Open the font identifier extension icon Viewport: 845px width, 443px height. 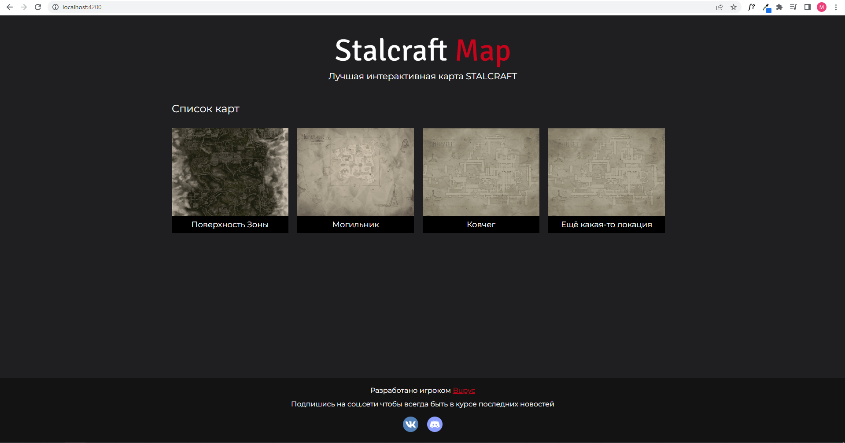click(x=751, y=7)
